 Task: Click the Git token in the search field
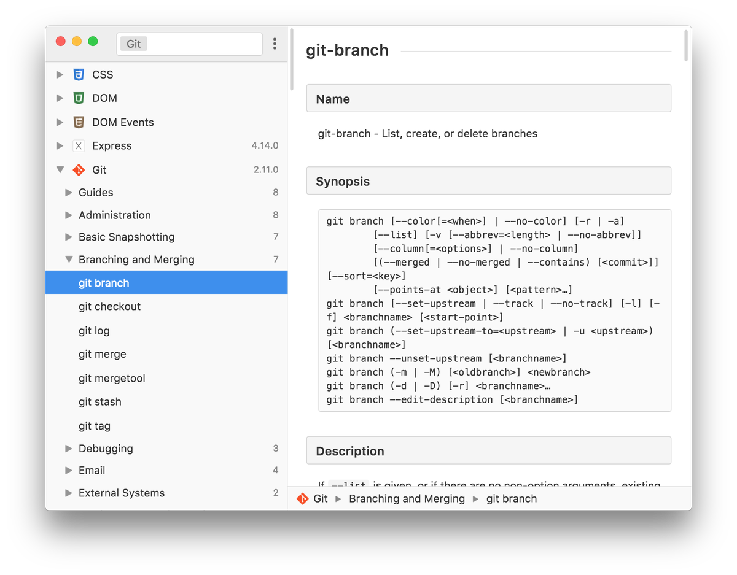point(133,44)
